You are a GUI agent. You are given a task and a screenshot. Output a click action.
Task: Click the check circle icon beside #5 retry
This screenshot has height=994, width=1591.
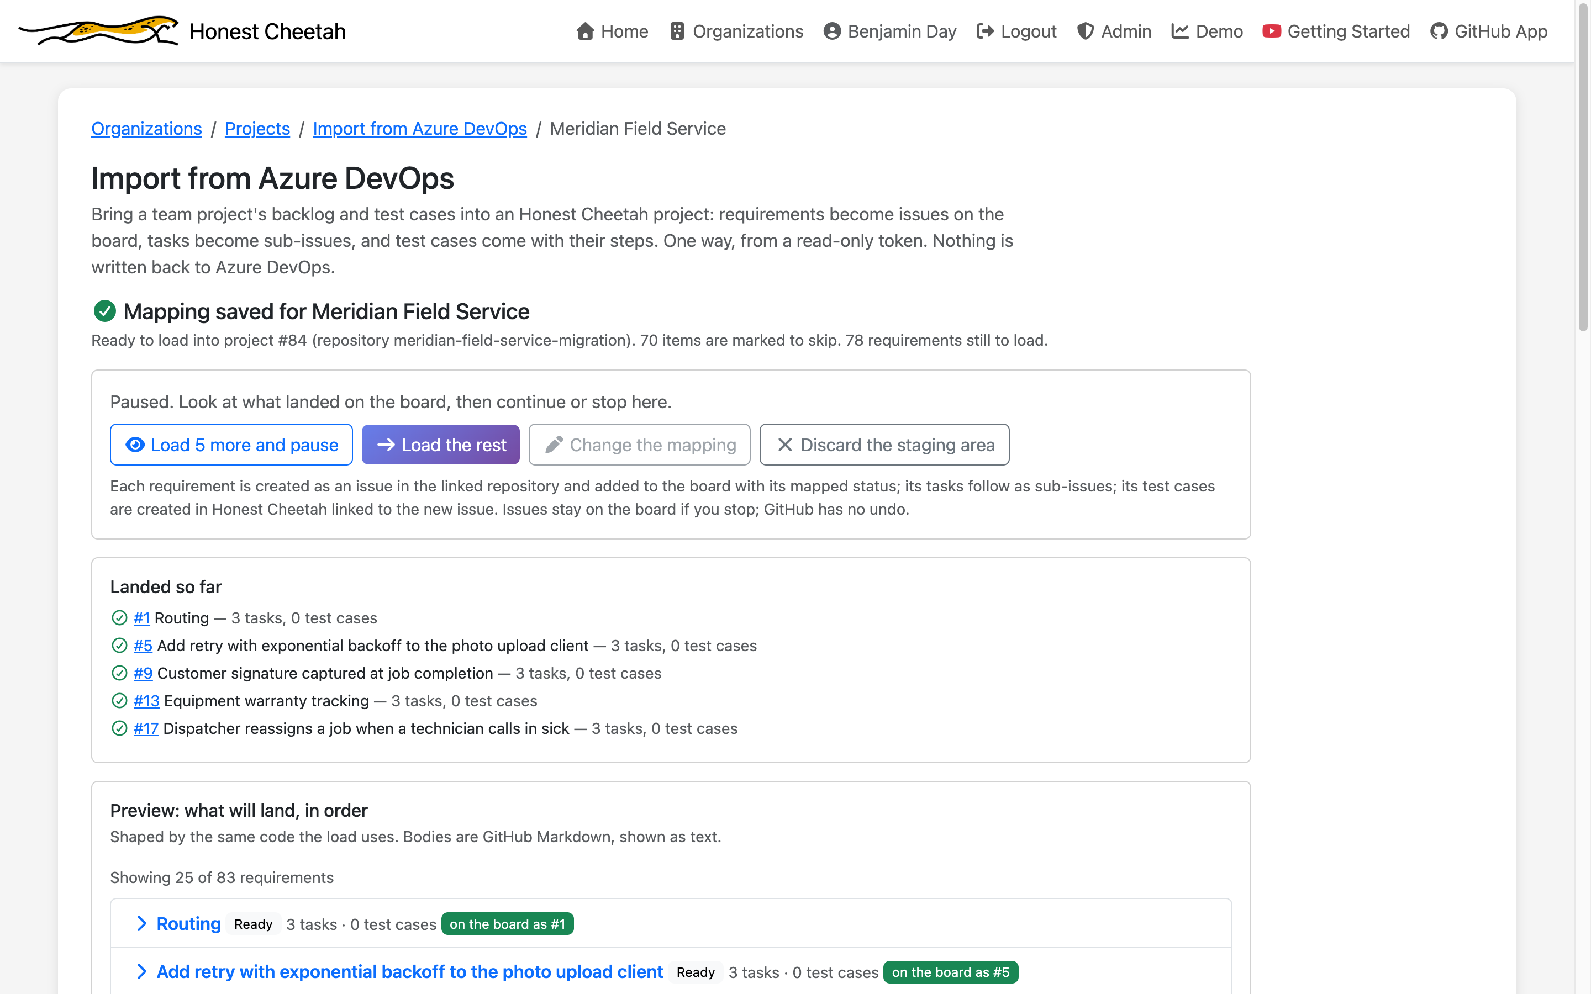click(119, 646)
